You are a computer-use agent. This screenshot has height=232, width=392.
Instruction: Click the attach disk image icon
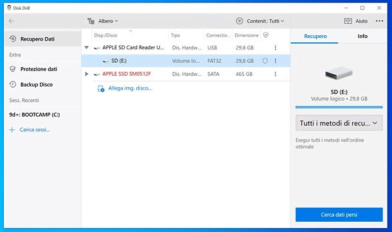coord(101,88)
